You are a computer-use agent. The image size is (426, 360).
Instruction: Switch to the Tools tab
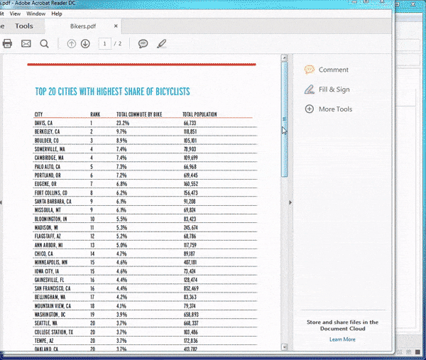point(24,26)
